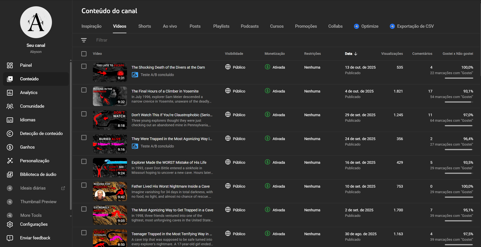Expand the More Tools sidebar section

31,215
